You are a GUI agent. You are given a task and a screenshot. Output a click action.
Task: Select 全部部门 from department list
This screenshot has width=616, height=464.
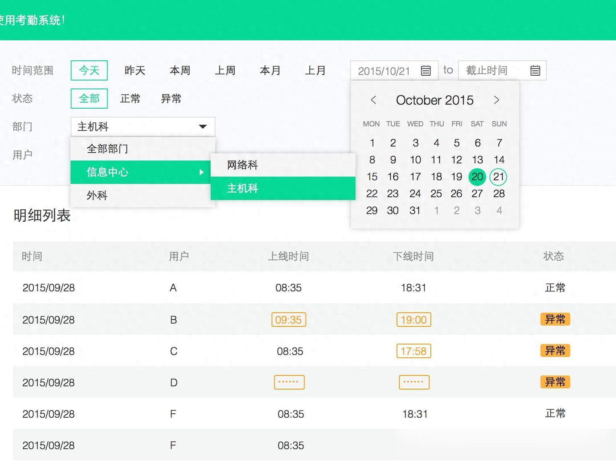[x=107, y=149]
